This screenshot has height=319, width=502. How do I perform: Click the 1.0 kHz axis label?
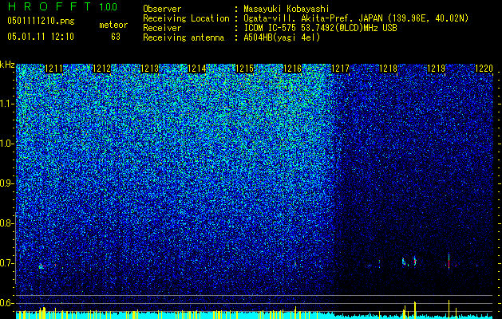[x=7, y=144]
